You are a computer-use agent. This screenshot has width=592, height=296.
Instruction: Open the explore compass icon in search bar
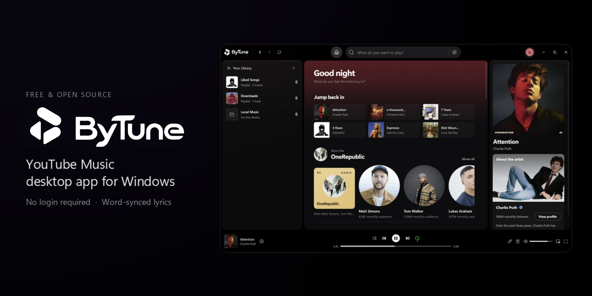[x=454, y=52]
